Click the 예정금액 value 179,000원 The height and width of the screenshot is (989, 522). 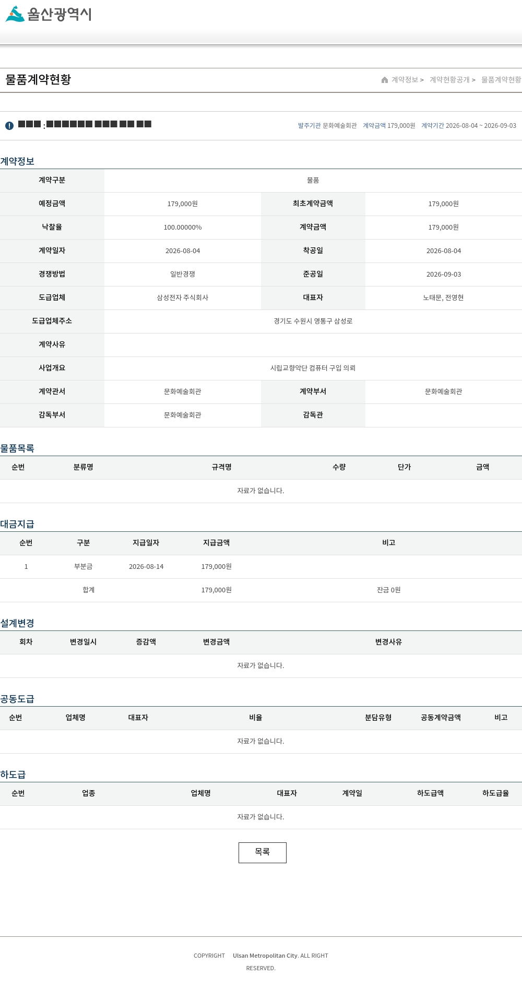click(x=183, y=204)
